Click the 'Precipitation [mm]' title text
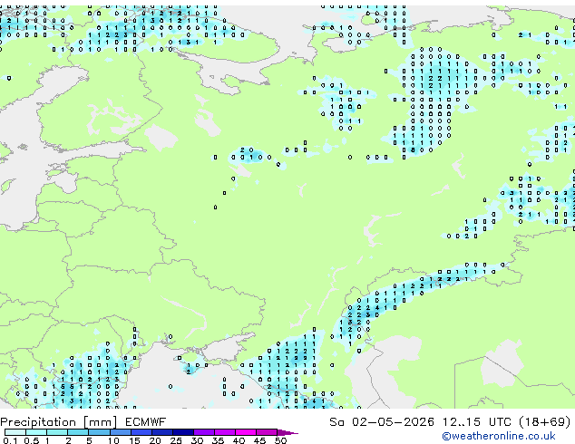 coord(59,422)
